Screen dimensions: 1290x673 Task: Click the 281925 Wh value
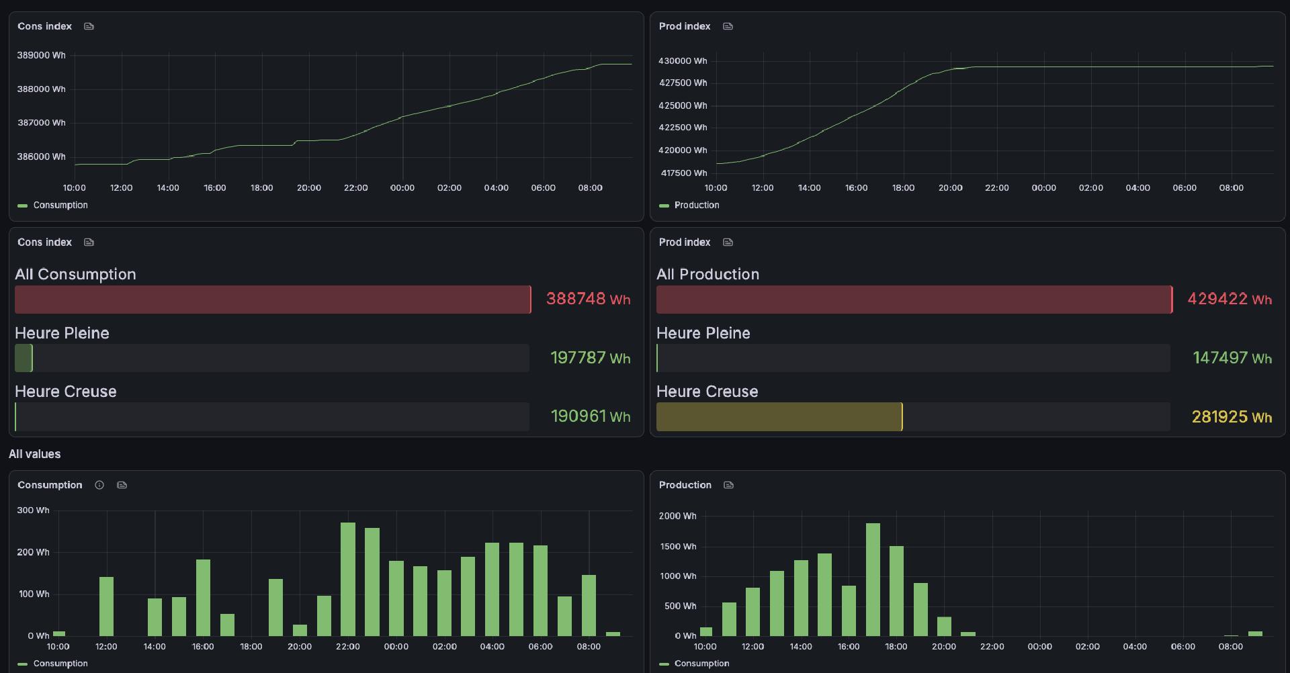coord(1232,417)
